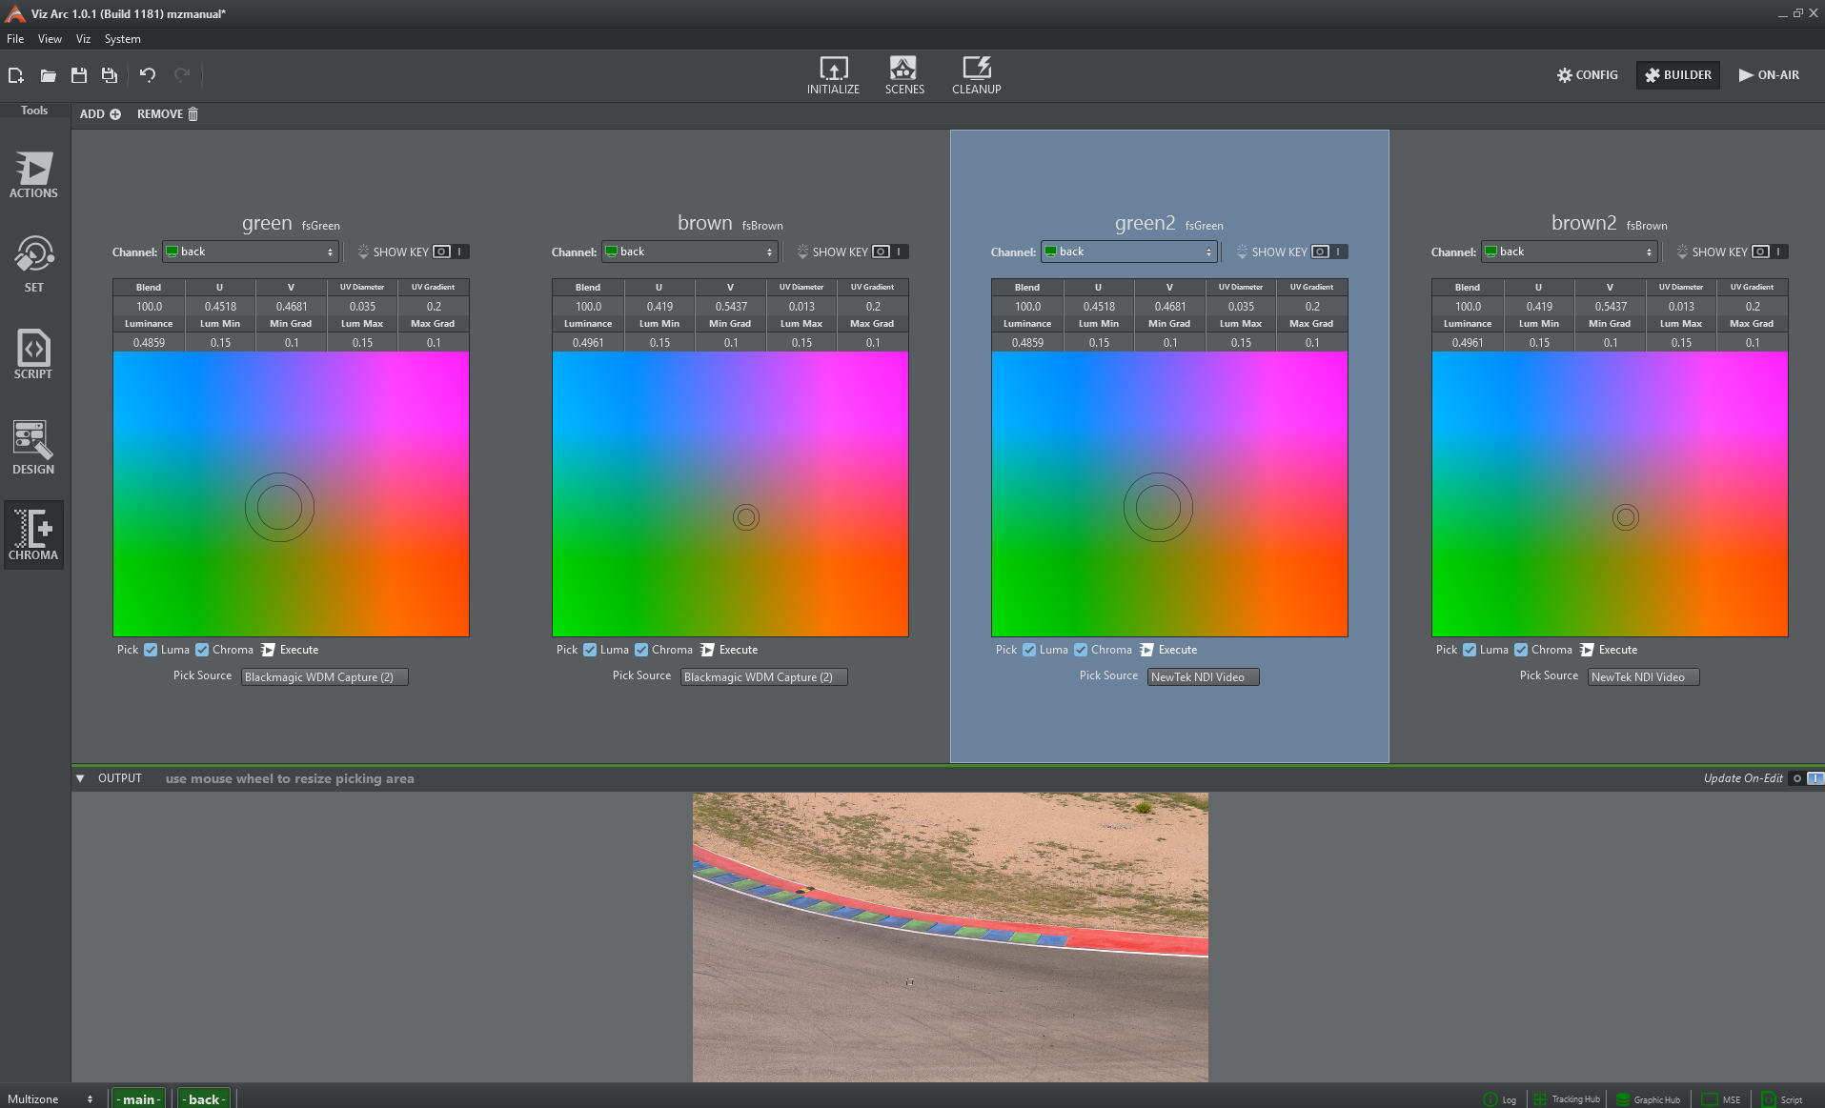Open the Script tool
This screenshot has height=1108, width=1825.
[33, 353]
